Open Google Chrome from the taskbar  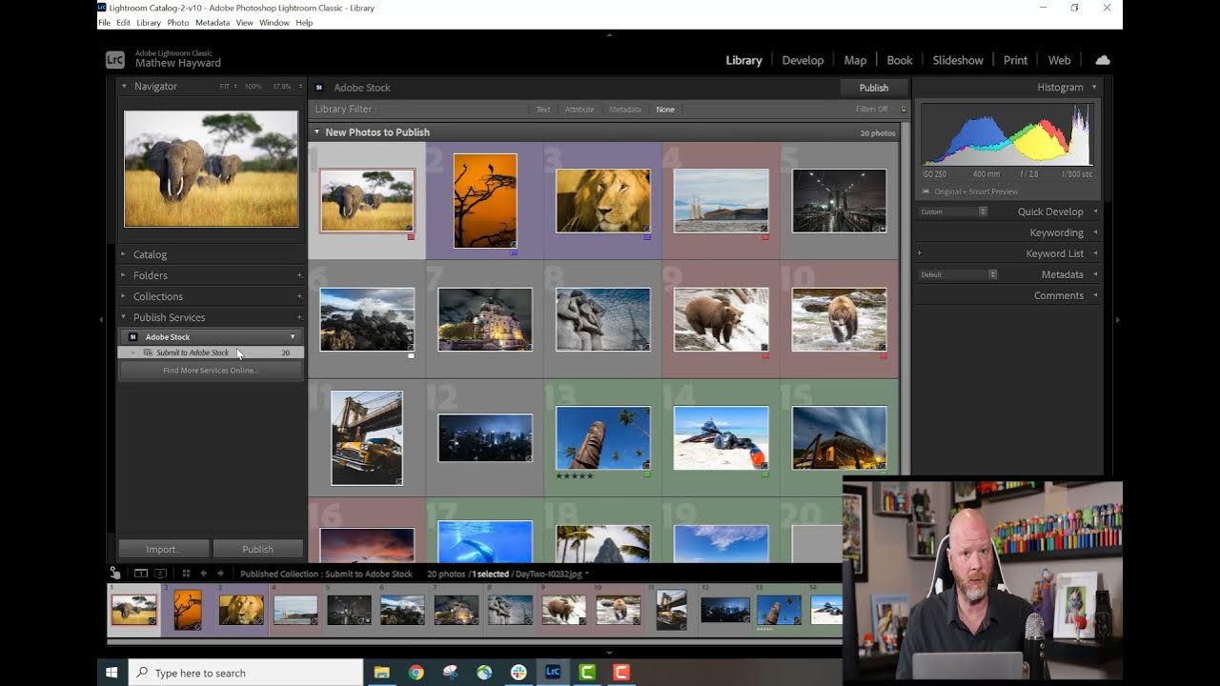(x=417, y=673)
